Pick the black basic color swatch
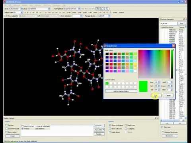This screenshot has width=191, height=143. [x=107, y=54]
